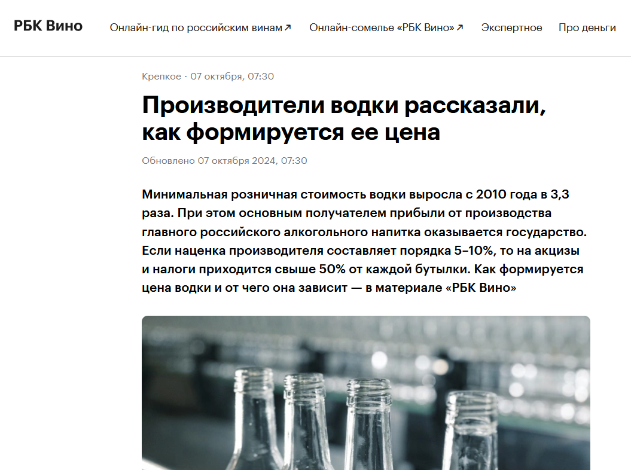Open Онлайн-гид по российским винам link
Image resolution: width=631 pixels, height=470 pixels.
[x=196, y=28]
